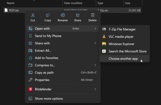
Task: Click the Rename icon
Action: pyautogui.click(x=63, y=15)
